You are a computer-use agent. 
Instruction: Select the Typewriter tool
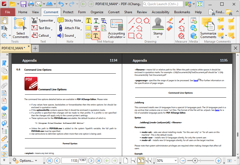click(43, 20)
